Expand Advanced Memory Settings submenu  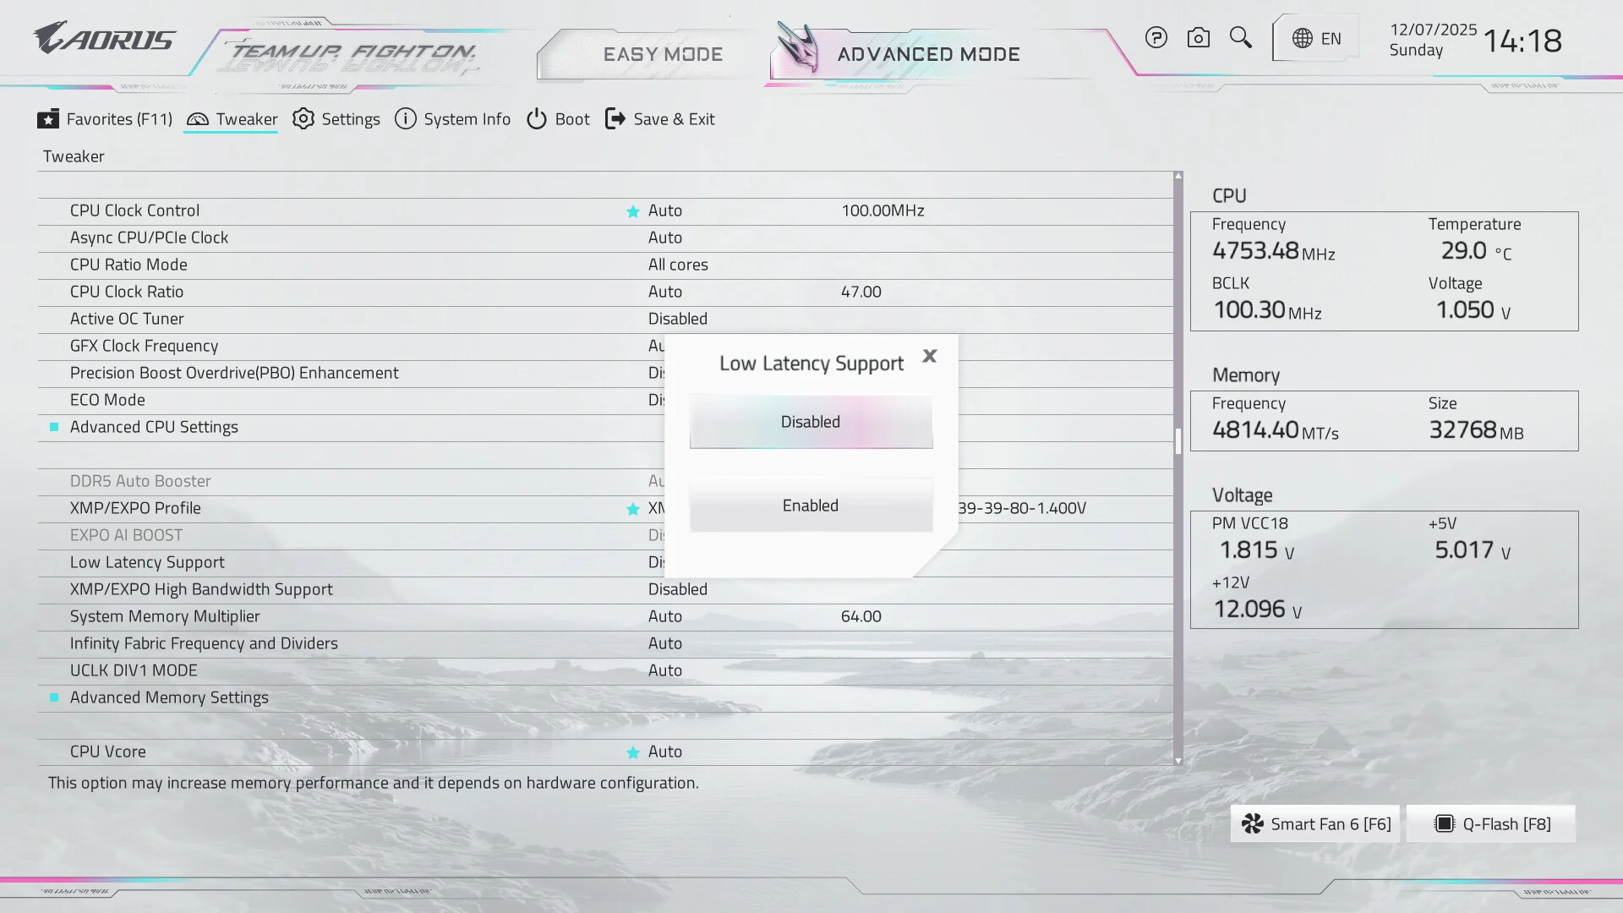[x=169, y=697]
